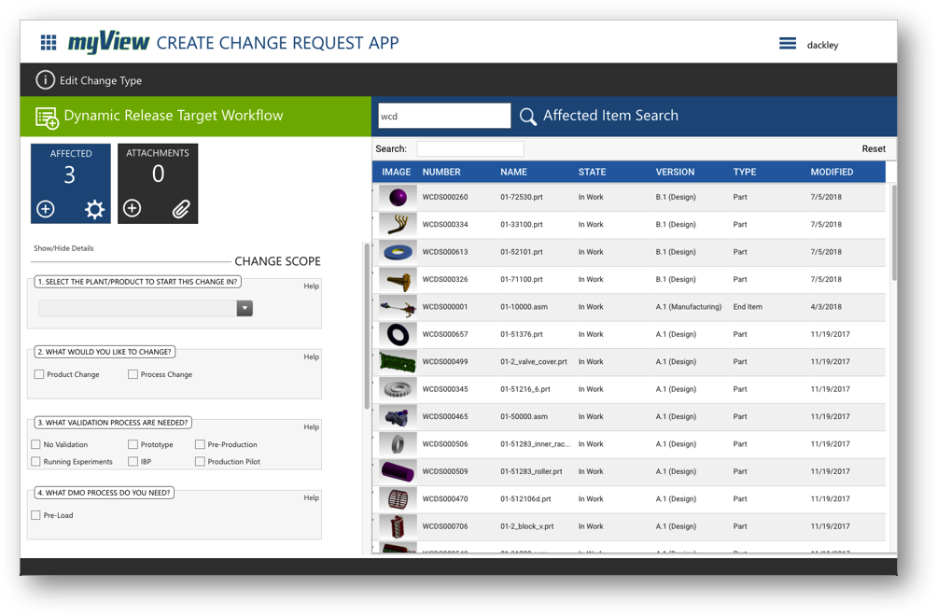
Task: Open affected items gear settings
Action: click(94, 209)
